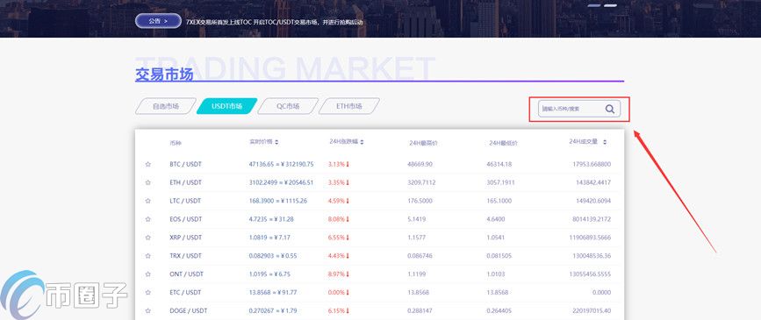Screen dimensions: 761x320
Task: Toggle favorite star for LTC / USDT
Action: 148,201
